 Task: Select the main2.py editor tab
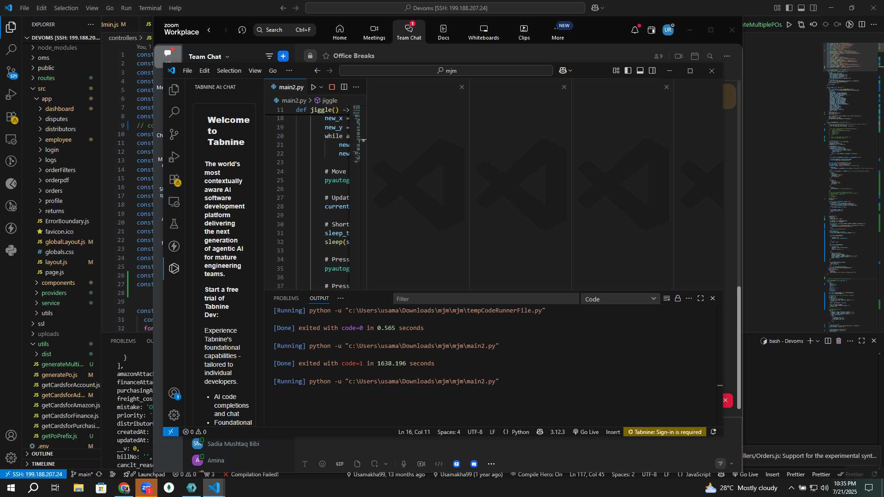[287, 87]
